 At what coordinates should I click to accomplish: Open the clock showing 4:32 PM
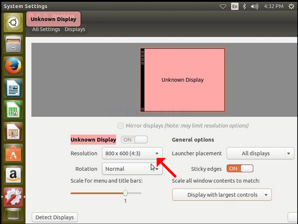[273, 6]
